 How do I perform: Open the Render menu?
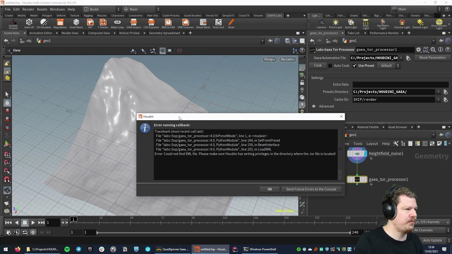28,9
